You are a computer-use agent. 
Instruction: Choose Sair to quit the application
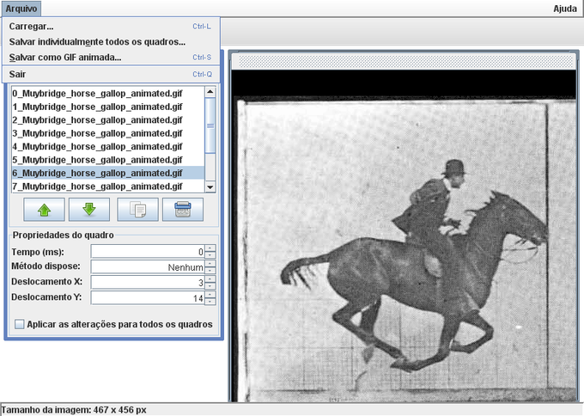click(111, 74)
